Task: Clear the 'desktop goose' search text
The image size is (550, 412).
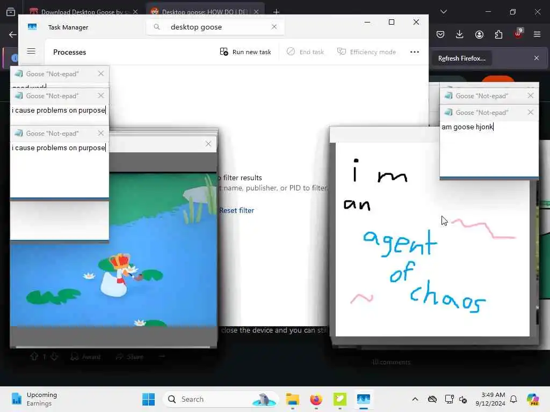Action: [274, 27]
